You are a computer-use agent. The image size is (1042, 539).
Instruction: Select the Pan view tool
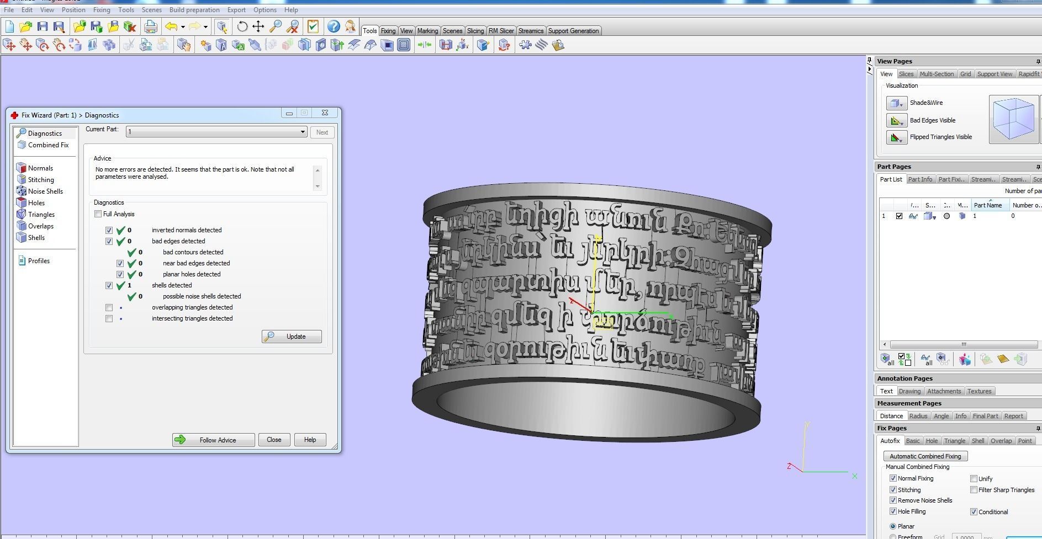258,26
